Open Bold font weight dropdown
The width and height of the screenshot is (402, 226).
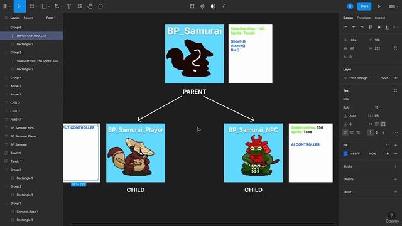(x=348, y=107)
